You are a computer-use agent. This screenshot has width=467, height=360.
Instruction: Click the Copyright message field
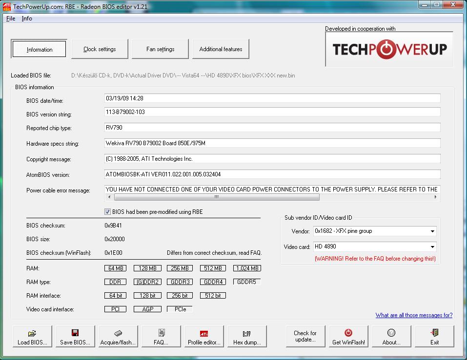click(272, 159)
